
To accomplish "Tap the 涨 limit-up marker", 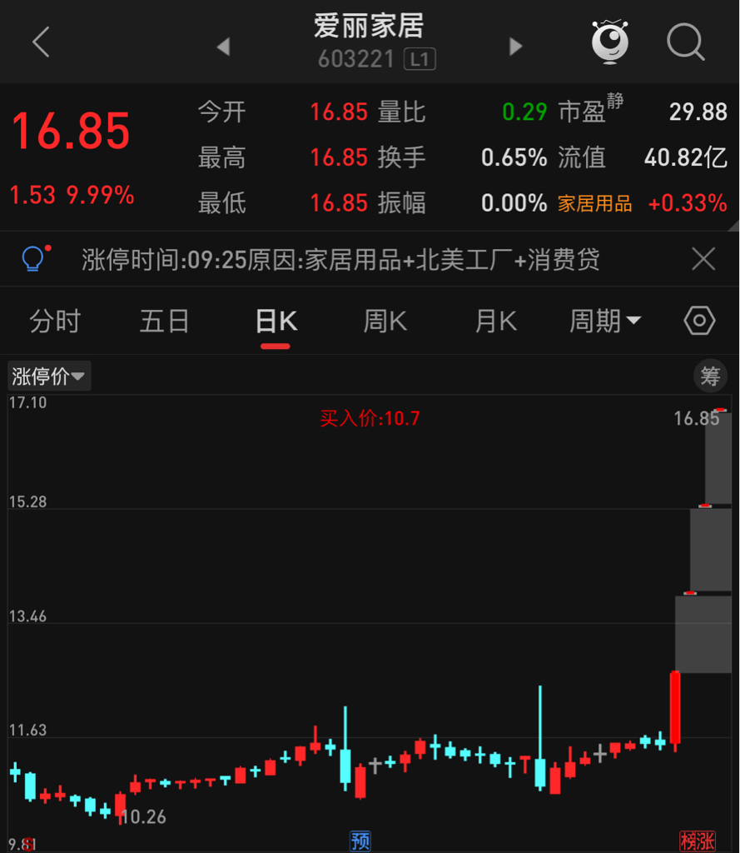I will pos(707,841).
